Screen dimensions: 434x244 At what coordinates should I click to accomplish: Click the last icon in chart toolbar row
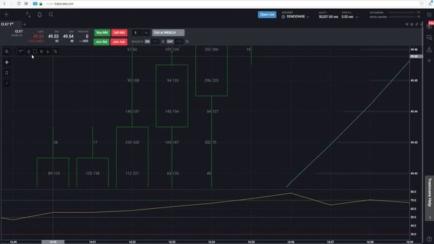pyautogui.click(x=56, y=52)
